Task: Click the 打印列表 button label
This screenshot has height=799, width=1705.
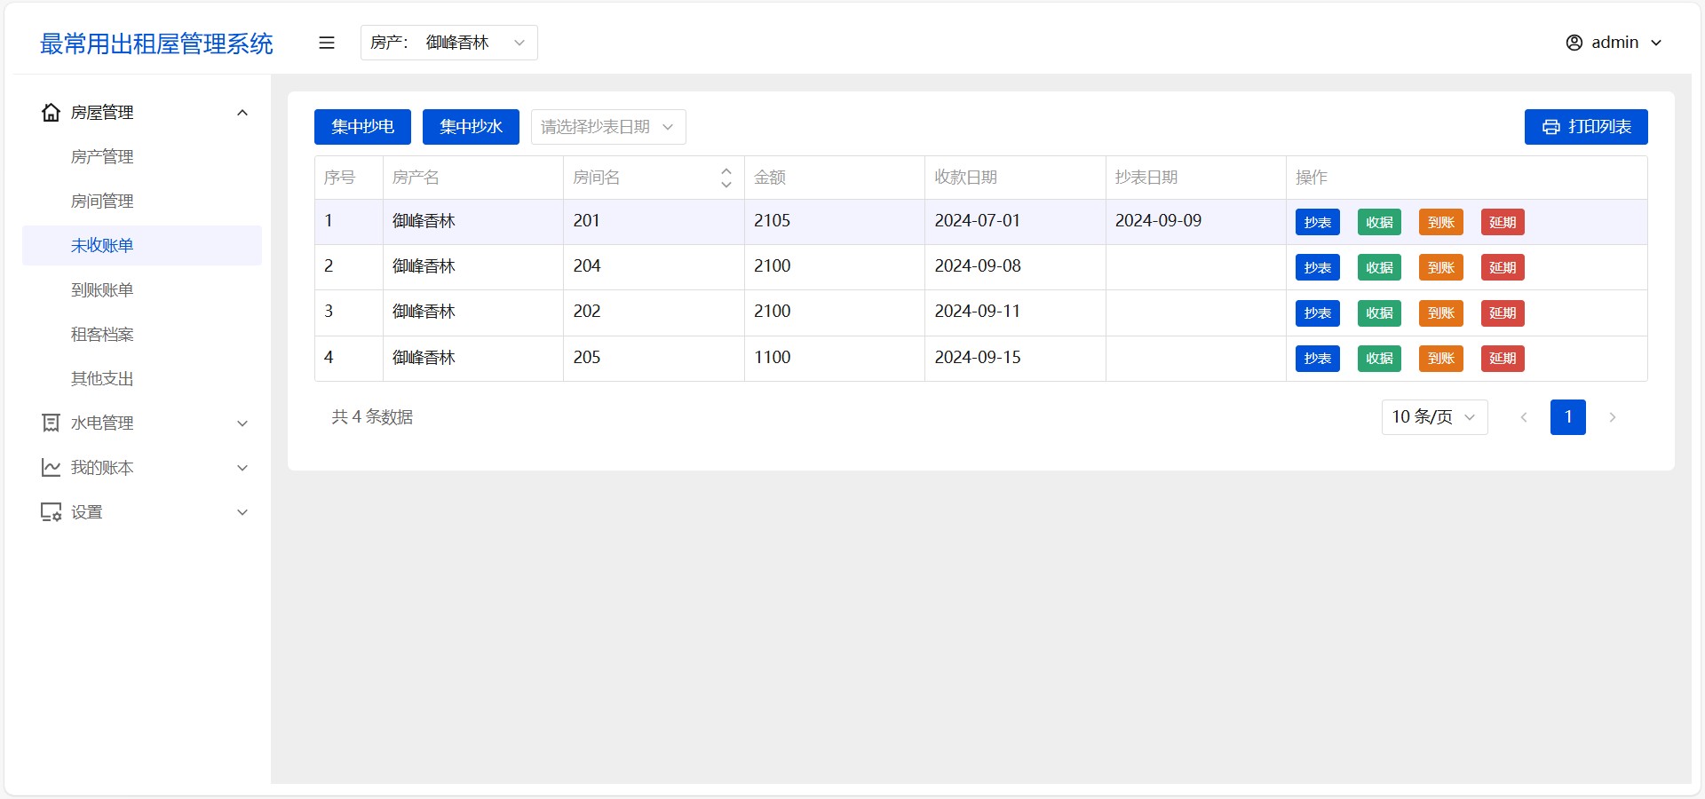Action: pyautogui.click(x=1599, y=127)
